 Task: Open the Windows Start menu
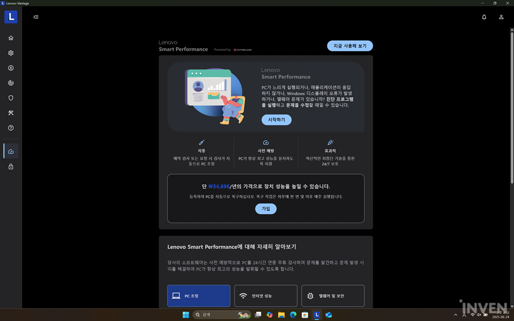coord(186,315)
